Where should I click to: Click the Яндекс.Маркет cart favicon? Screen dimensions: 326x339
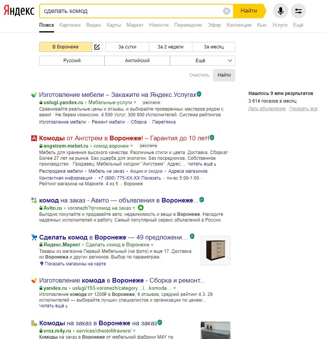(34, 237)
